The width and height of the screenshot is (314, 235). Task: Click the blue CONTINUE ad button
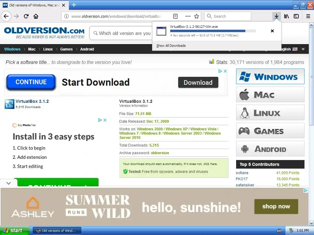(31, 82)
